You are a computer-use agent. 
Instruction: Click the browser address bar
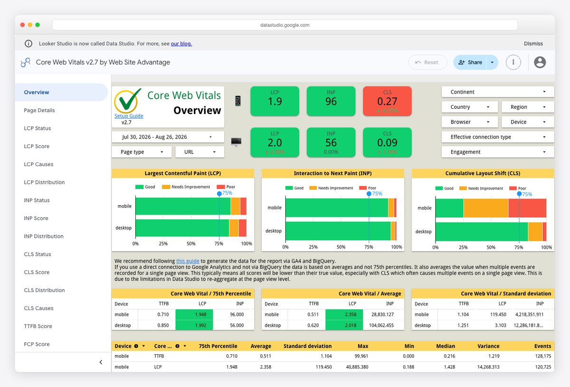pyautogui.click(x=285, y=25)
